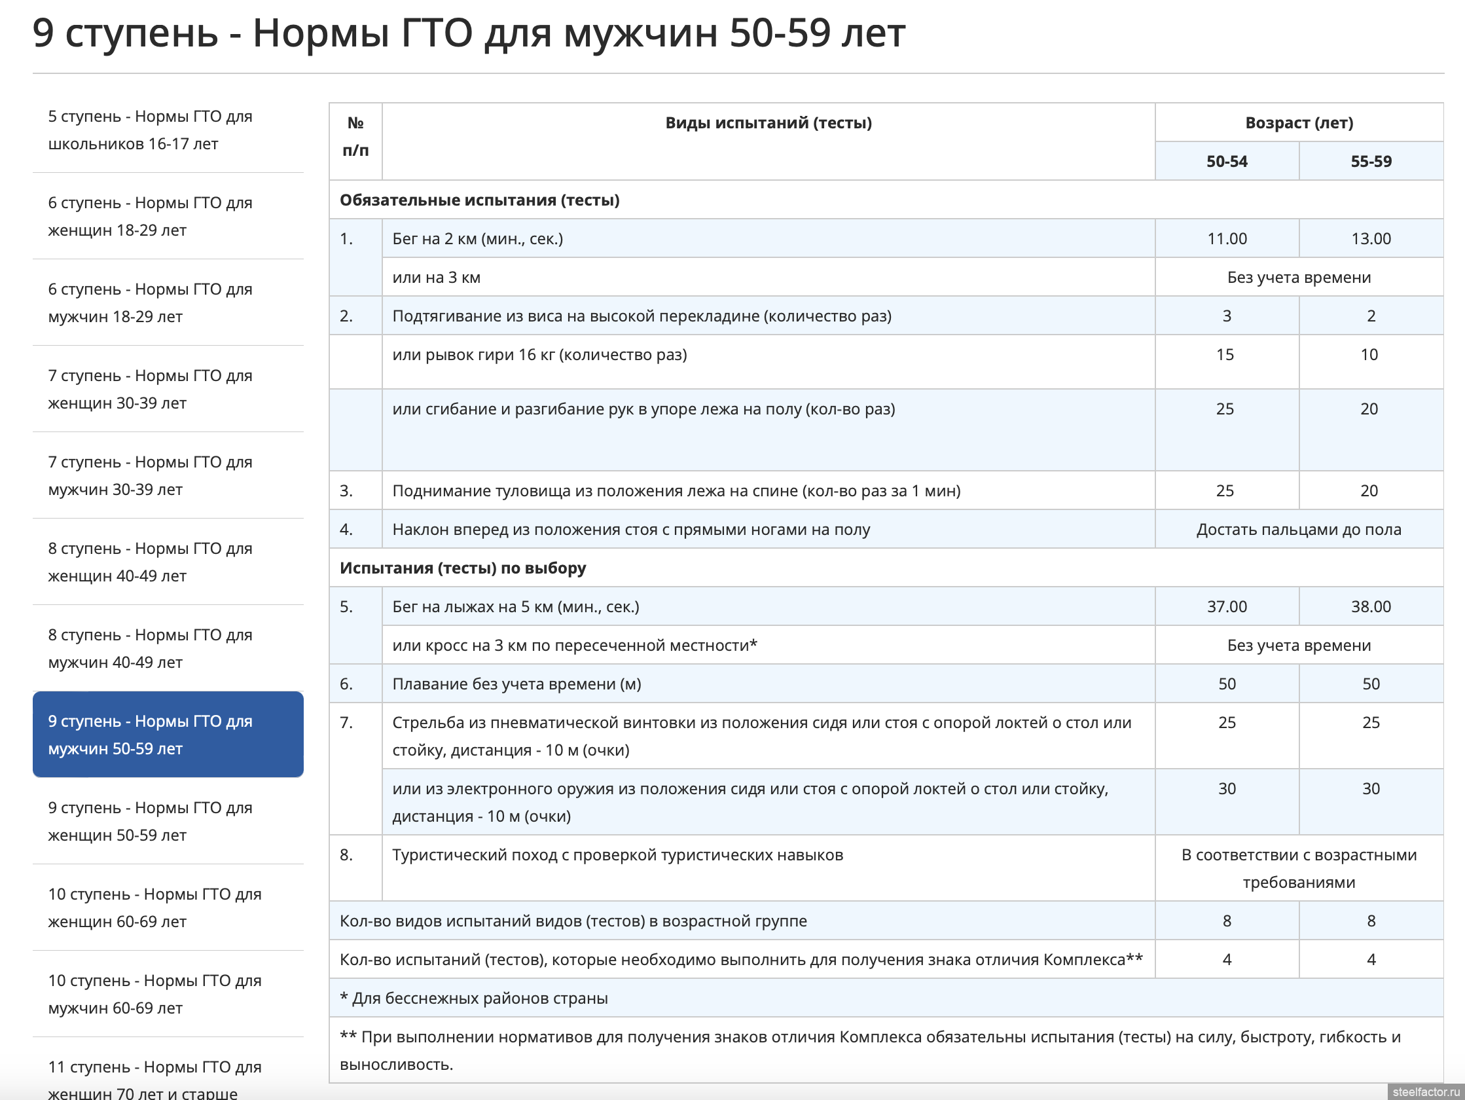Click Кол-во видов испытаний summary row label
The image size is (1465, 1100).
[573, 921]
